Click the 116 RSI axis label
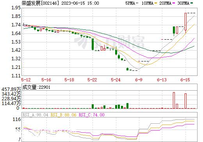Image resolution: width=203 pixels, height=142 pixels. pyautogui.click(x=17, y=119)
